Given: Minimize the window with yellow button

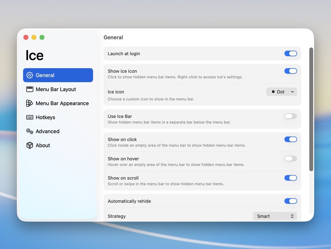Looking at the screenshot, I should [x=34, y=37].
